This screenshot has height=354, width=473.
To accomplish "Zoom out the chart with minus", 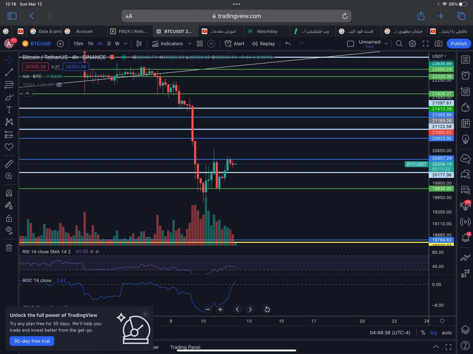I will [208, 310].
